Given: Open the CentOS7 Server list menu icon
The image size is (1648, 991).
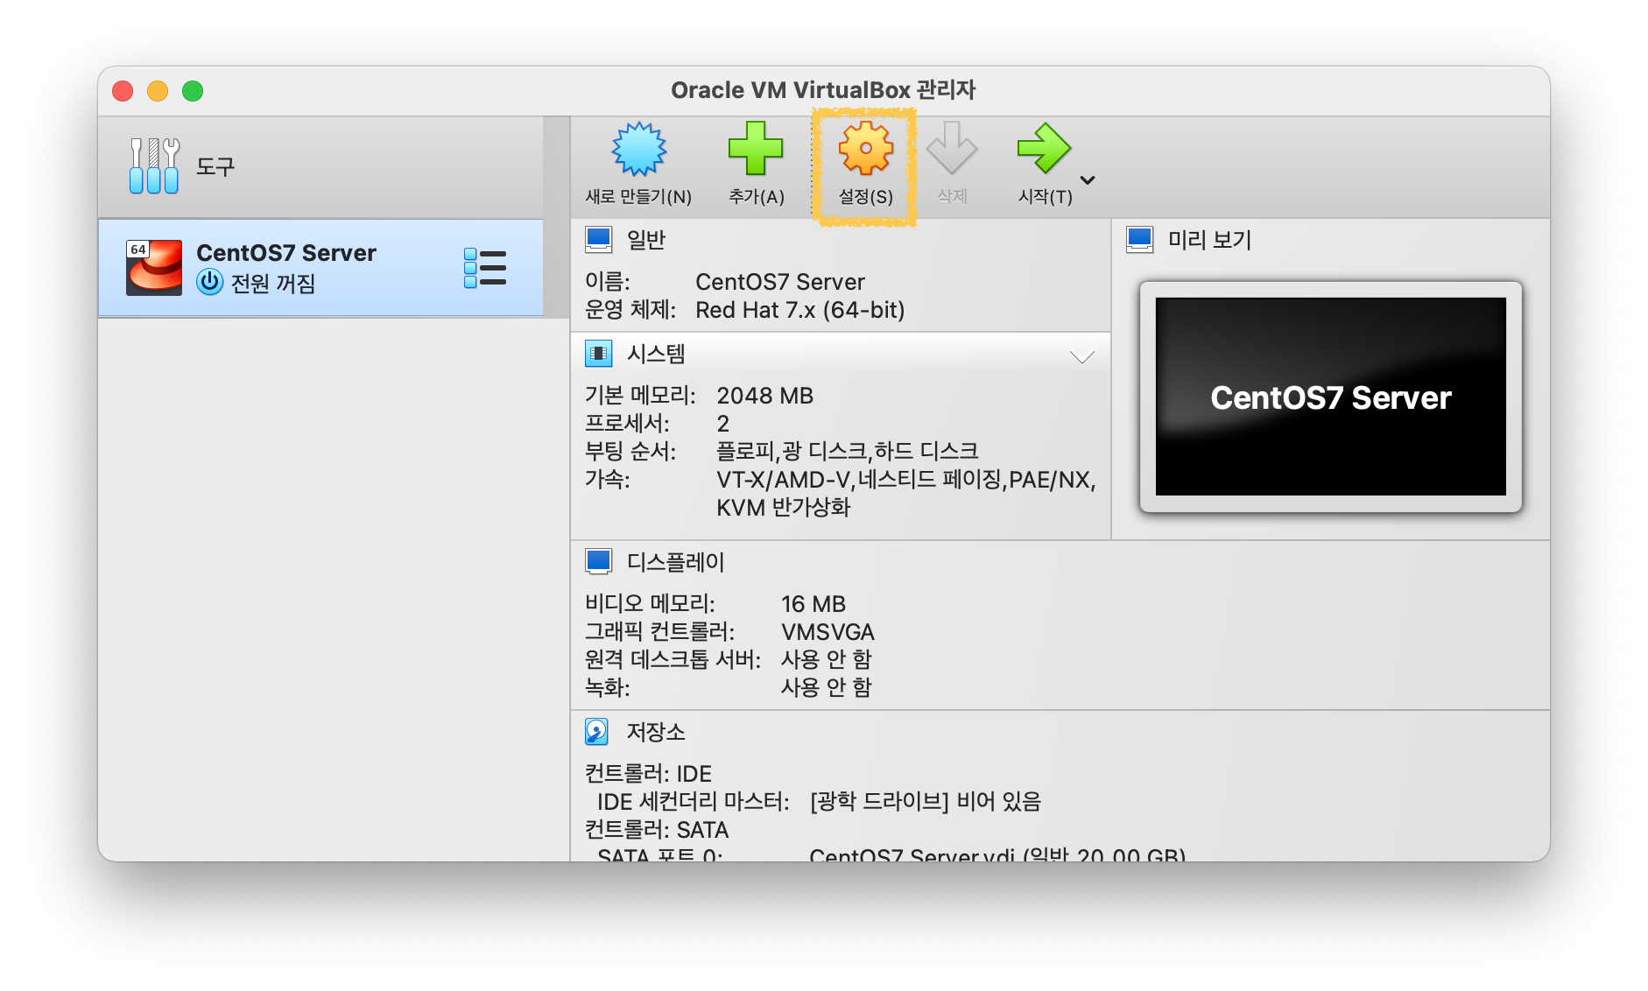Looking at the screenshot, I should click(x=485, y=268).
